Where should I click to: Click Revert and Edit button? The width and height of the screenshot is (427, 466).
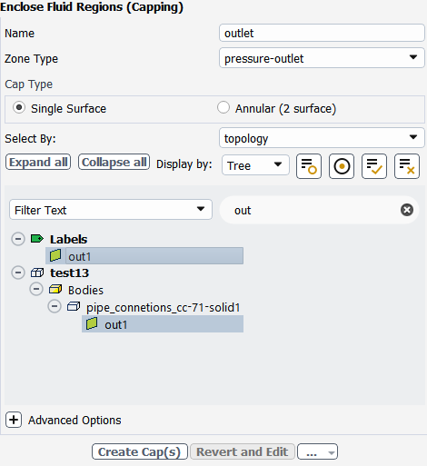[243, 451]
